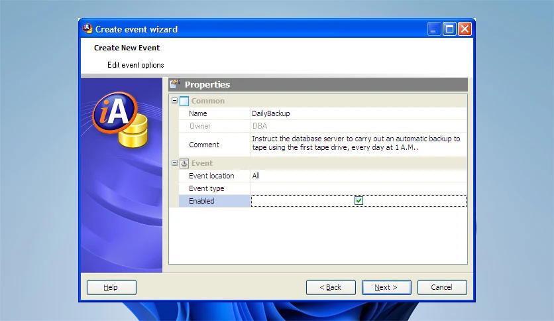Select the Name property row label
Screen dimensions: 554x321
(215, 113)
